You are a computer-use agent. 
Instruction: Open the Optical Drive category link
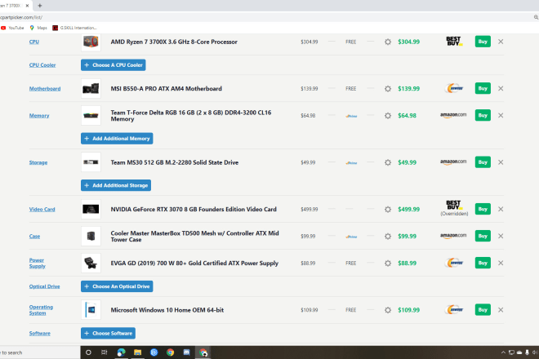tap(44, 286)
